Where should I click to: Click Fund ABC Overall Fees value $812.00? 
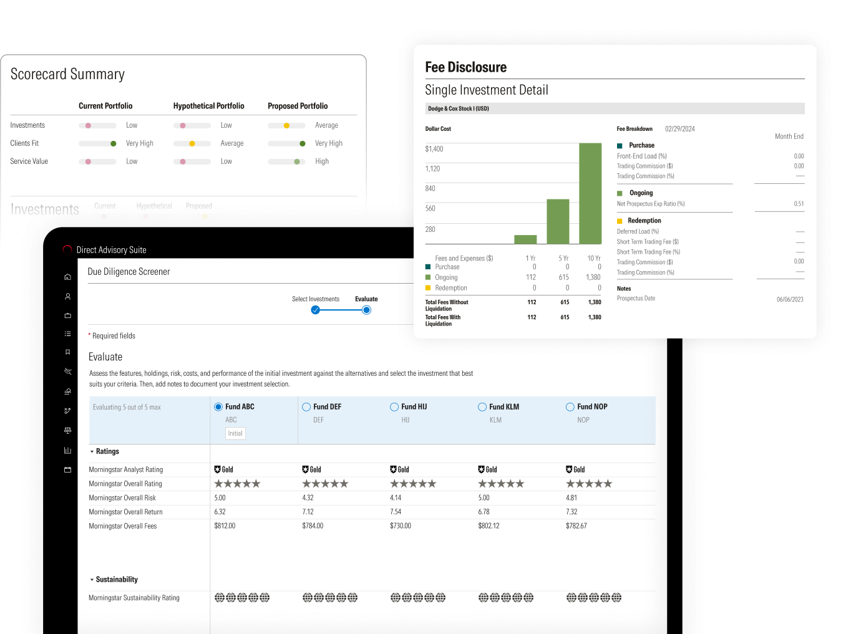225,526
